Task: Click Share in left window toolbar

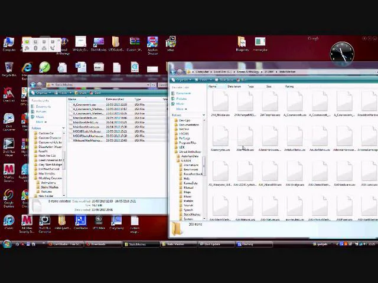Action: pyautogui.click(x=80, y=93)
